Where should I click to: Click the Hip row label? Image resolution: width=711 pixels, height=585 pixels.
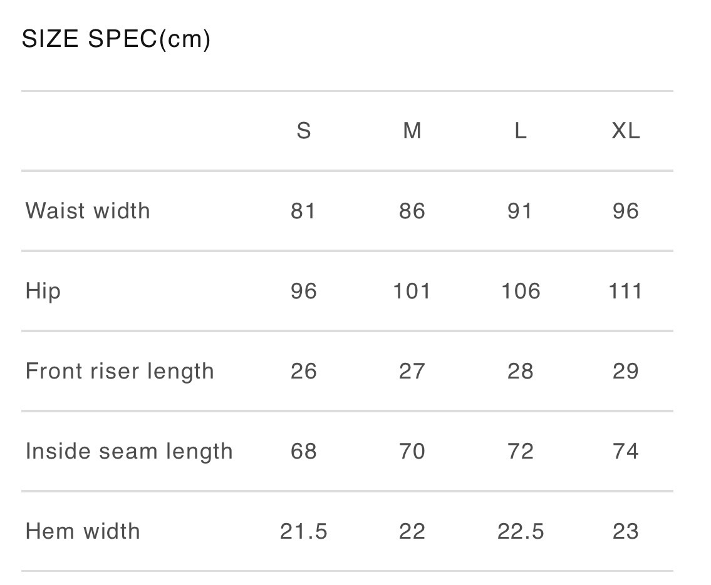pyautogui.click(x=43, y=291)
